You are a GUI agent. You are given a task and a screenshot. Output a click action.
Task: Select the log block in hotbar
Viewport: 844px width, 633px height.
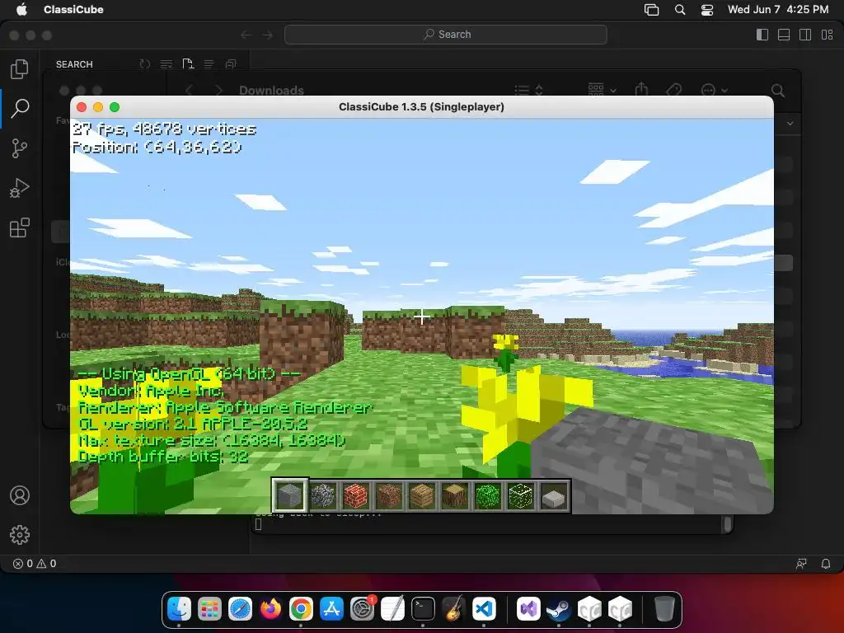[455, 495]
